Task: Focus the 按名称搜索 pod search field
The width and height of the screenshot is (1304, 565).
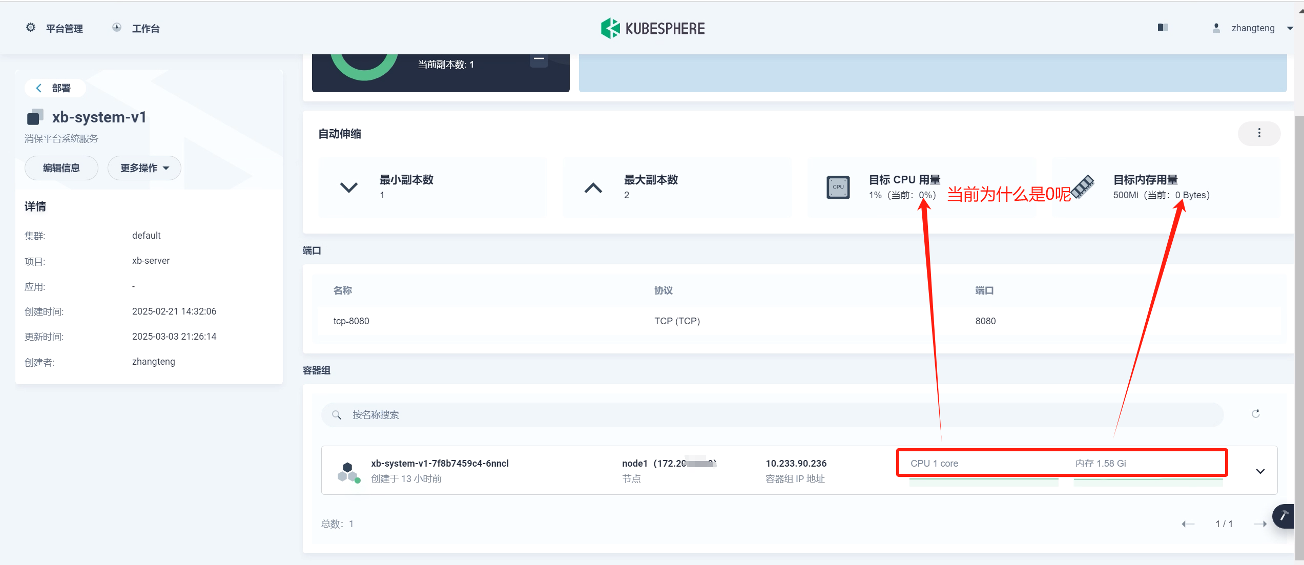Action: (773, 415)
